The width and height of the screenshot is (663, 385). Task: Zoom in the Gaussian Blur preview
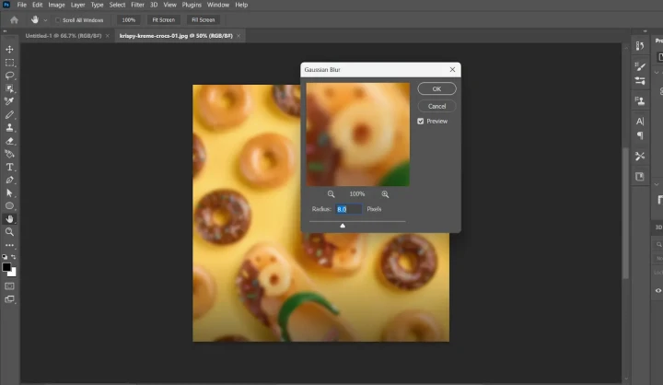tap(385, 194)
